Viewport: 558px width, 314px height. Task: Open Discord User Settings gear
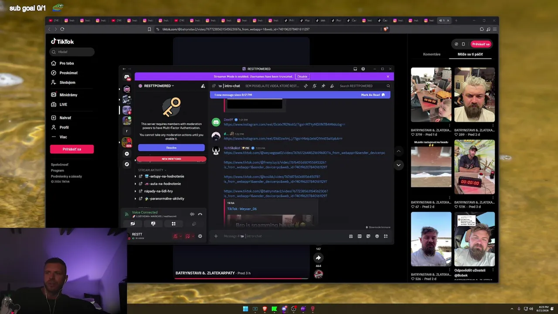coord(200,236)
